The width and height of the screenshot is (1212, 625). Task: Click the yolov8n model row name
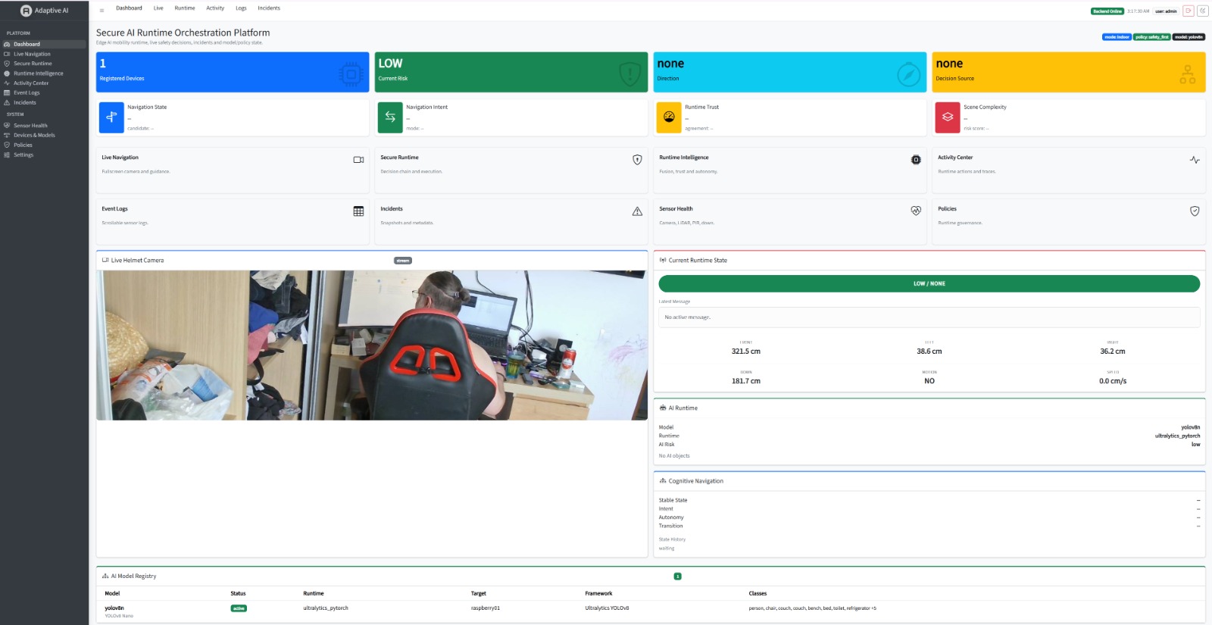click(114, 608)
